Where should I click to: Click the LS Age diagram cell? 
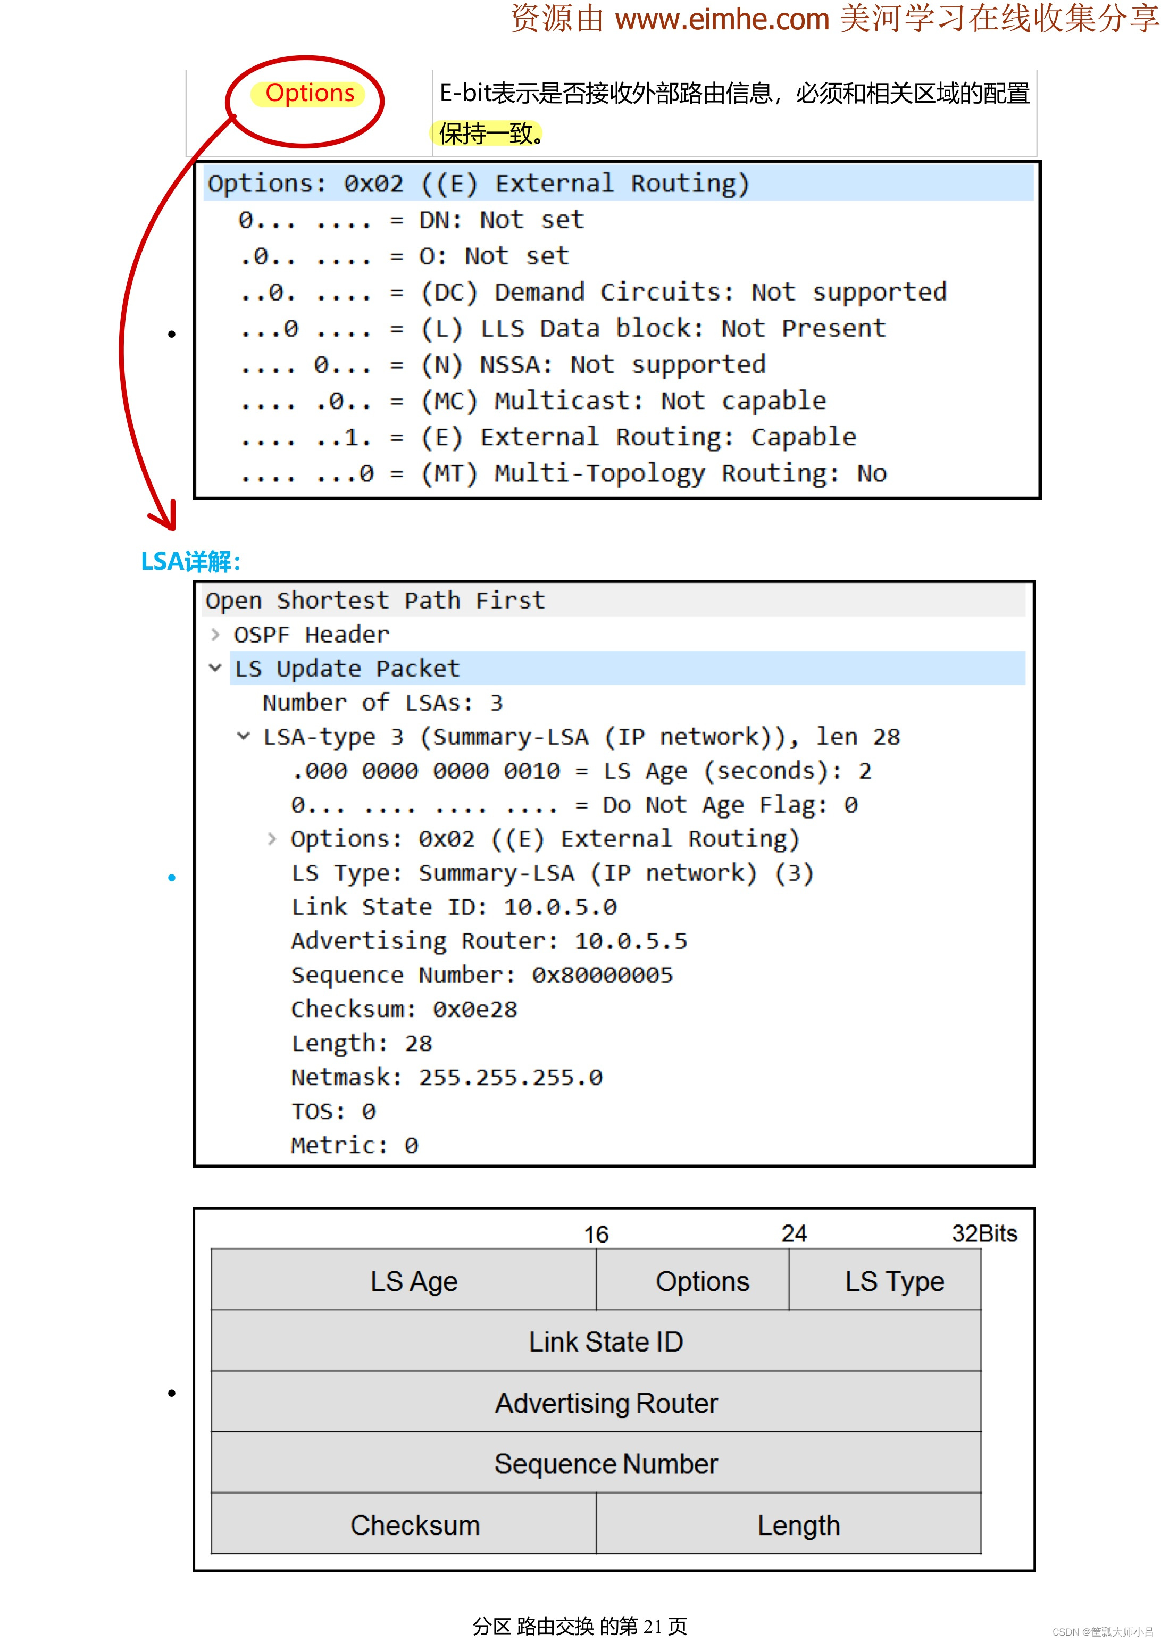[x=413, y=1281]
